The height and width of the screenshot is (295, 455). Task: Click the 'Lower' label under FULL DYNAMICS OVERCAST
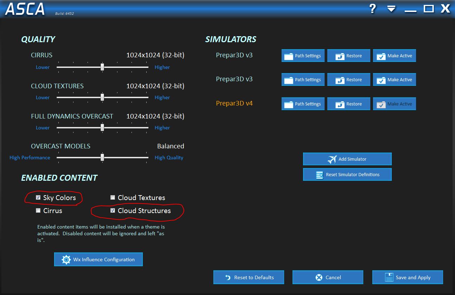43,128
